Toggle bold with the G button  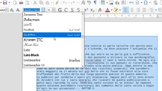(60, 10)
